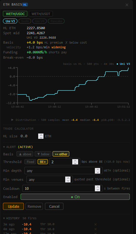Image resolution: width=136 pixels, height=234 pixels.
Task: Switch to the WETH/USDT pair tab
Action: point(41,14)
